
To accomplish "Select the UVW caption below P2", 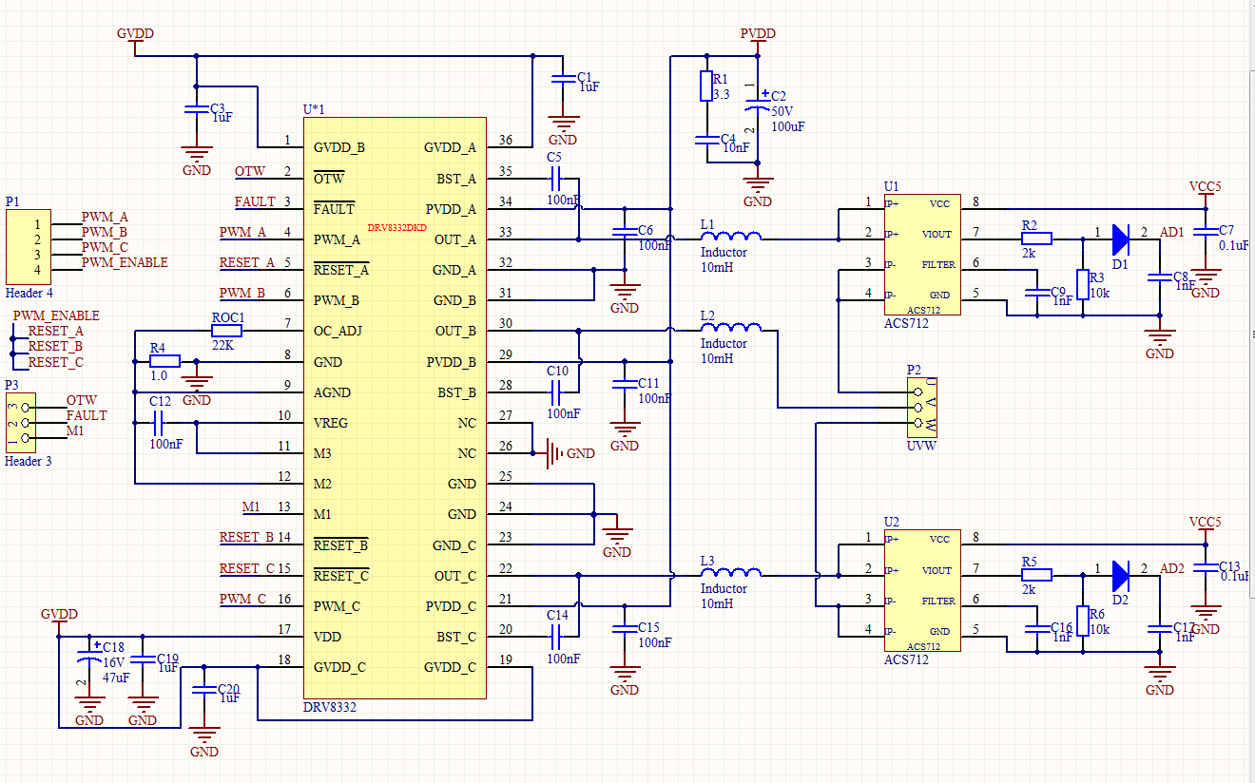I will (922, 445).
